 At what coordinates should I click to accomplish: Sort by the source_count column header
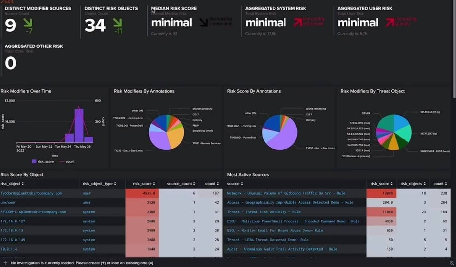point(181,184)
